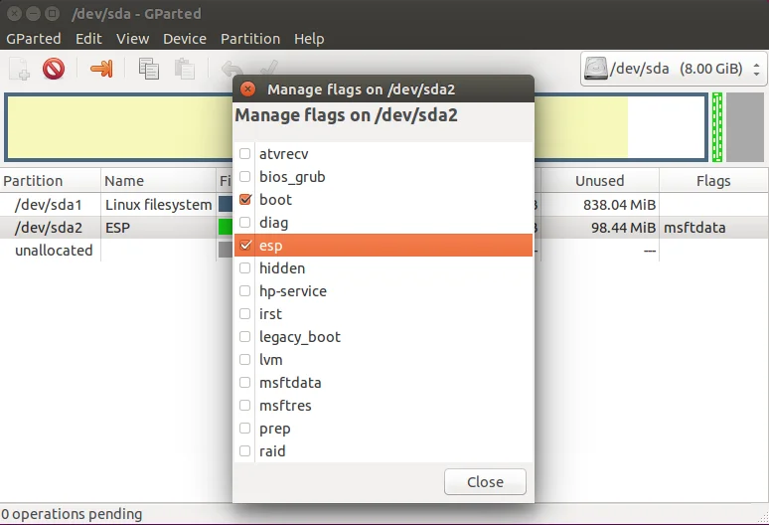This screenshot has width=769, height=525.
Task: Click the yellow sda1 block in disk map
Action: [x=120, y=127]
